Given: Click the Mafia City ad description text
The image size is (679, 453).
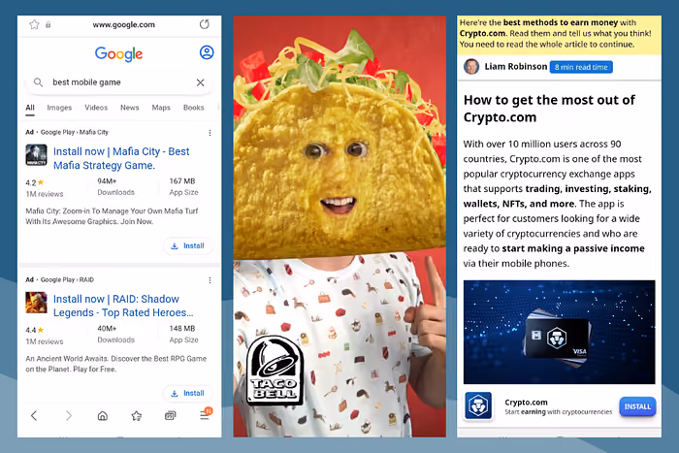Looking at the screenshot, I should point(112,216).
